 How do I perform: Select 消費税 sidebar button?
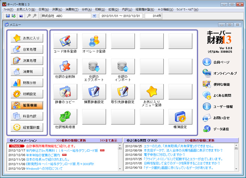(x=27, y=72)
